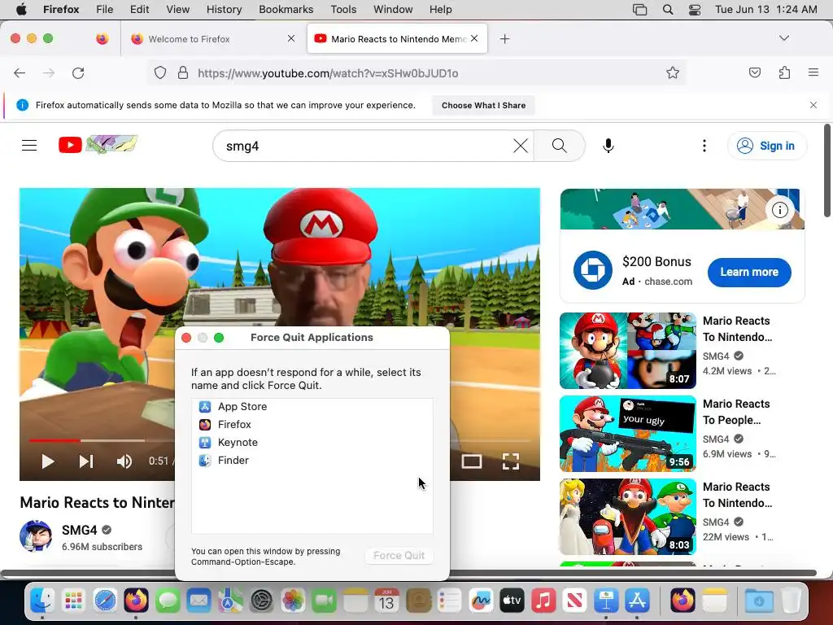Click Choose What I Share button

point(483,105)
